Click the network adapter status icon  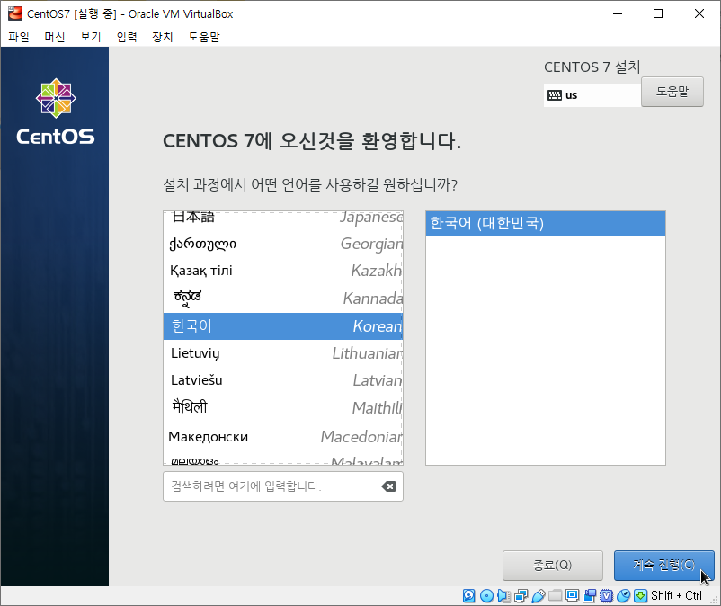click(521, 595)
